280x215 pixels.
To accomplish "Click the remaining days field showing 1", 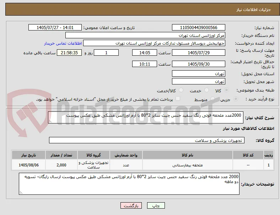I will 106,53.
